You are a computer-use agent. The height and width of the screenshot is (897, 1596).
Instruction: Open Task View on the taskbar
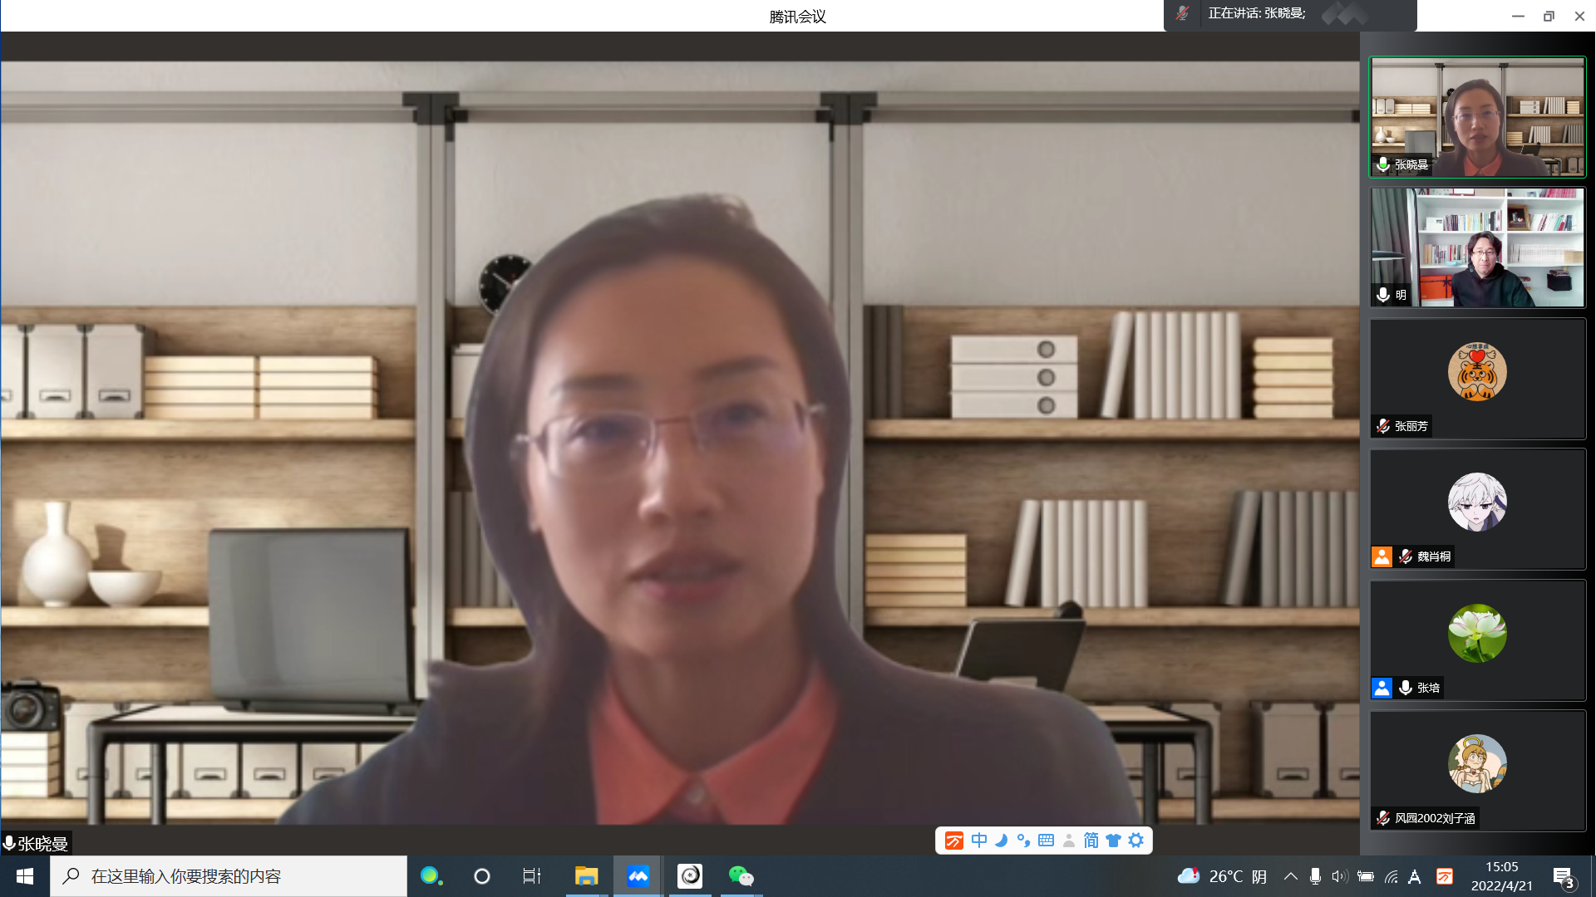531,876
